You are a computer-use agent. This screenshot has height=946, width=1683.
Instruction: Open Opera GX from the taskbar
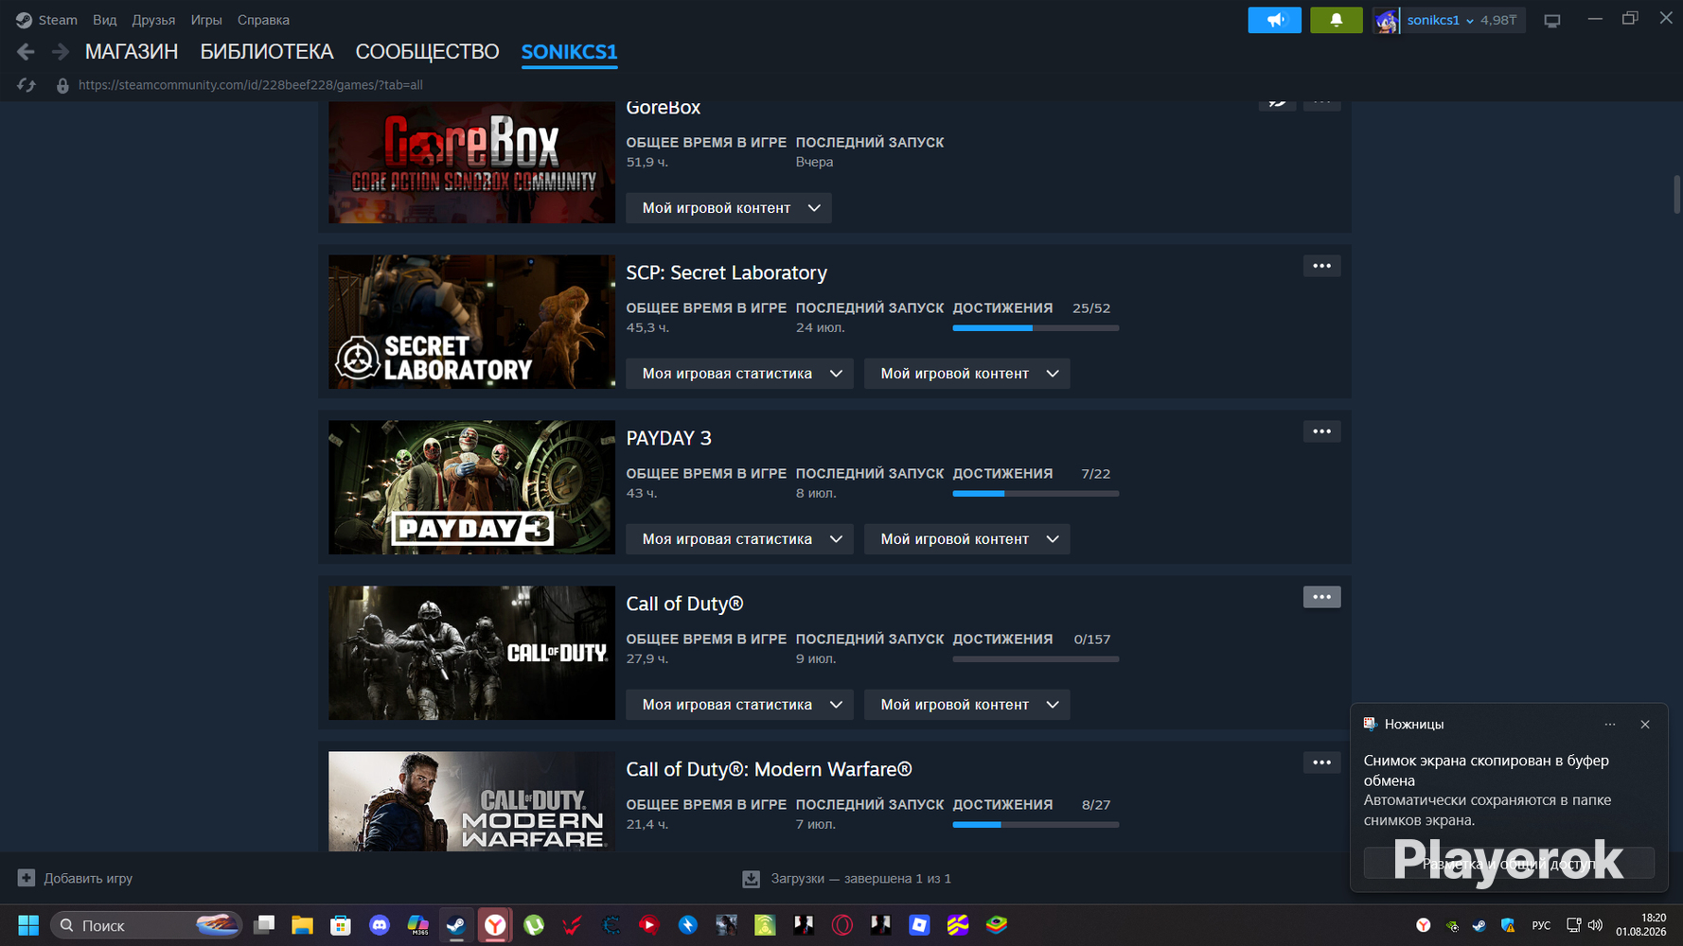click(841, 925)
